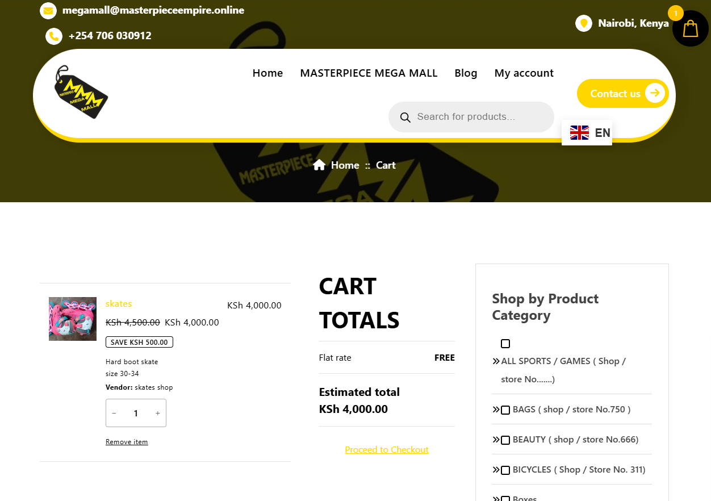This screenshot has width=711, height=501.
Task: Enable the BEAUTY category checkbox
Action: pyautogui.click(x=505, y=440)
